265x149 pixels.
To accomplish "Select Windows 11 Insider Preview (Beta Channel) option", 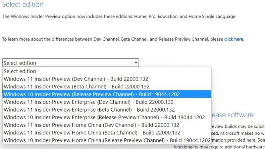I will [x=107, y=86].
